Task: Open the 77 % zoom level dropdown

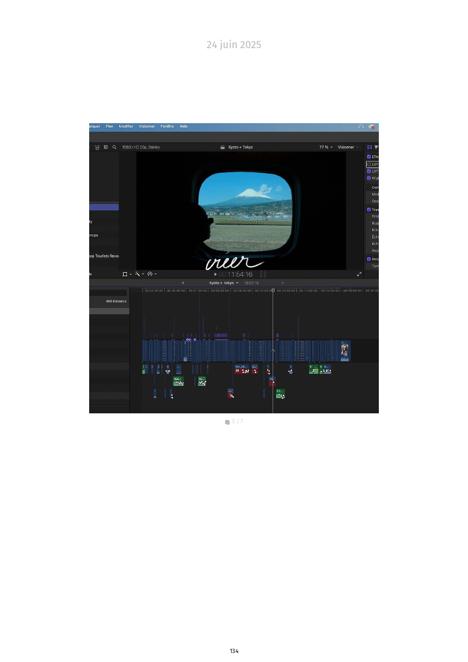Action: coord(326,147)
